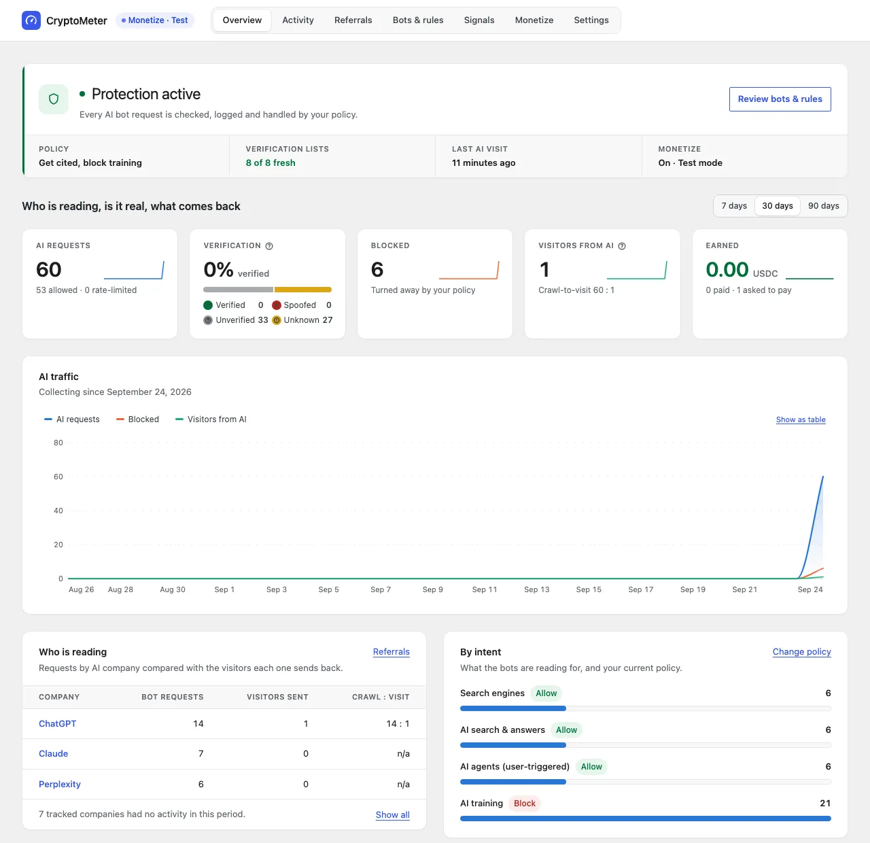The width and height of the screenshot is (870, 843).
Task: Click the Earned sparkline graph
Action: [x=810, y=278]
